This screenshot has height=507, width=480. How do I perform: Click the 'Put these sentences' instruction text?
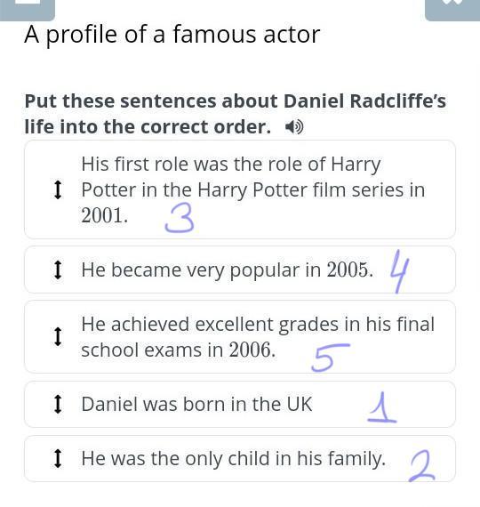tap(235, 114)
